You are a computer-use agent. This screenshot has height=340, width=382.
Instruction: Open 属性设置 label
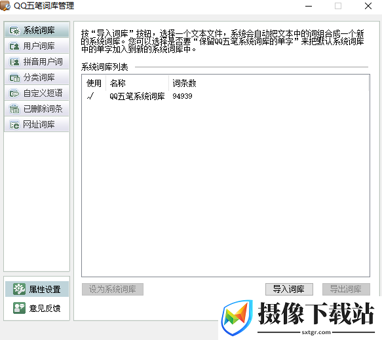click(x=45, y=289)
